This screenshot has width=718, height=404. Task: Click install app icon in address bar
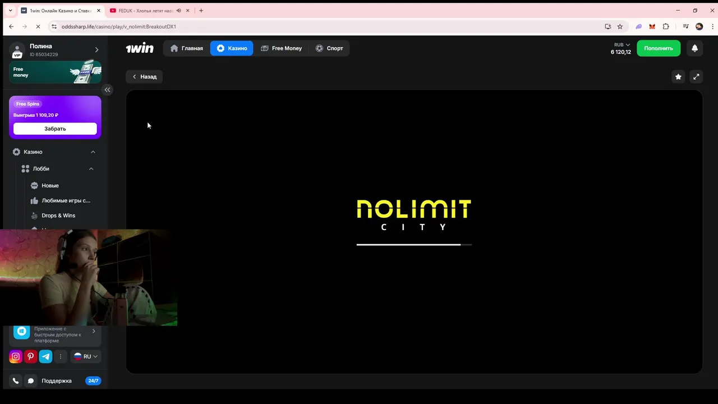[x=607, y=26]
